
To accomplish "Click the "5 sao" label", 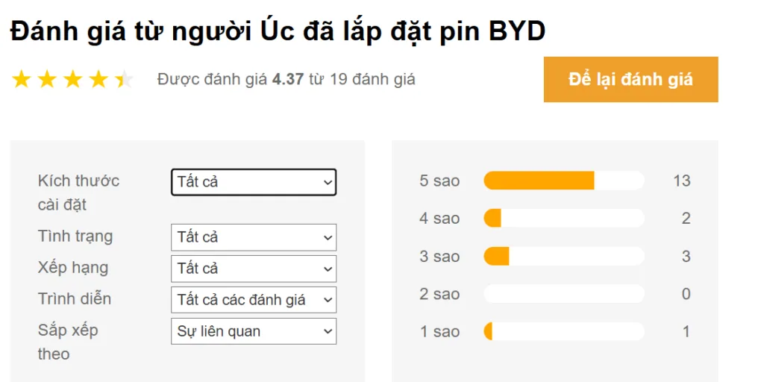I will click(439, 181).
